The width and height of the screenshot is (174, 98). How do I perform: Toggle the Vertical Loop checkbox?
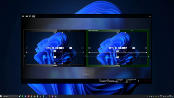[x=100, y=82]
